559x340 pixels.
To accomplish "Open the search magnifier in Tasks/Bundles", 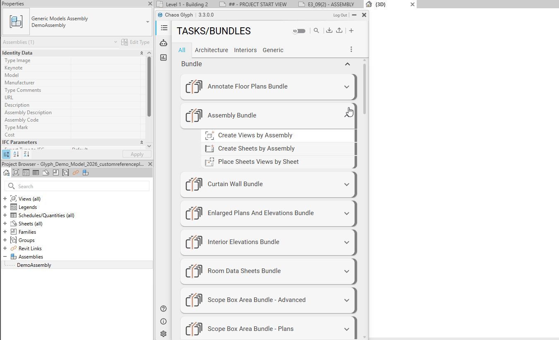I will coord(316,31).
